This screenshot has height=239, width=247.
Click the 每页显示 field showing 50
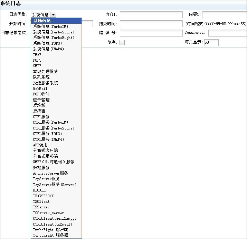(211, 43)
